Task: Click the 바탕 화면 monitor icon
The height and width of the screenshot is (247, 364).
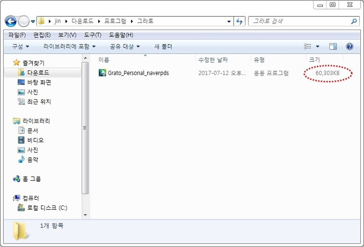Action: [x=21, y=82]
